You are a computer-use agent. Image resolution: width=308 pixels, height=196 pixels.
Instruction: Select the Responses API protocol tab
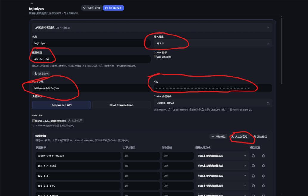[61, 105]
